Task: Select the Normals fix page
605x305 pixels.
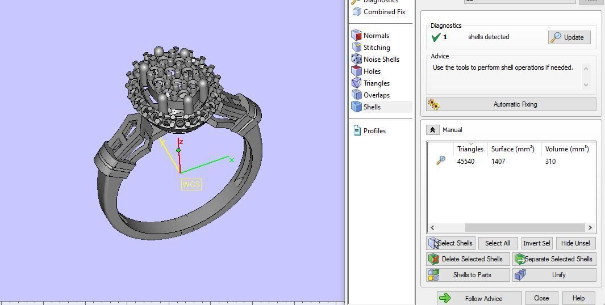Action: (376, 35)
